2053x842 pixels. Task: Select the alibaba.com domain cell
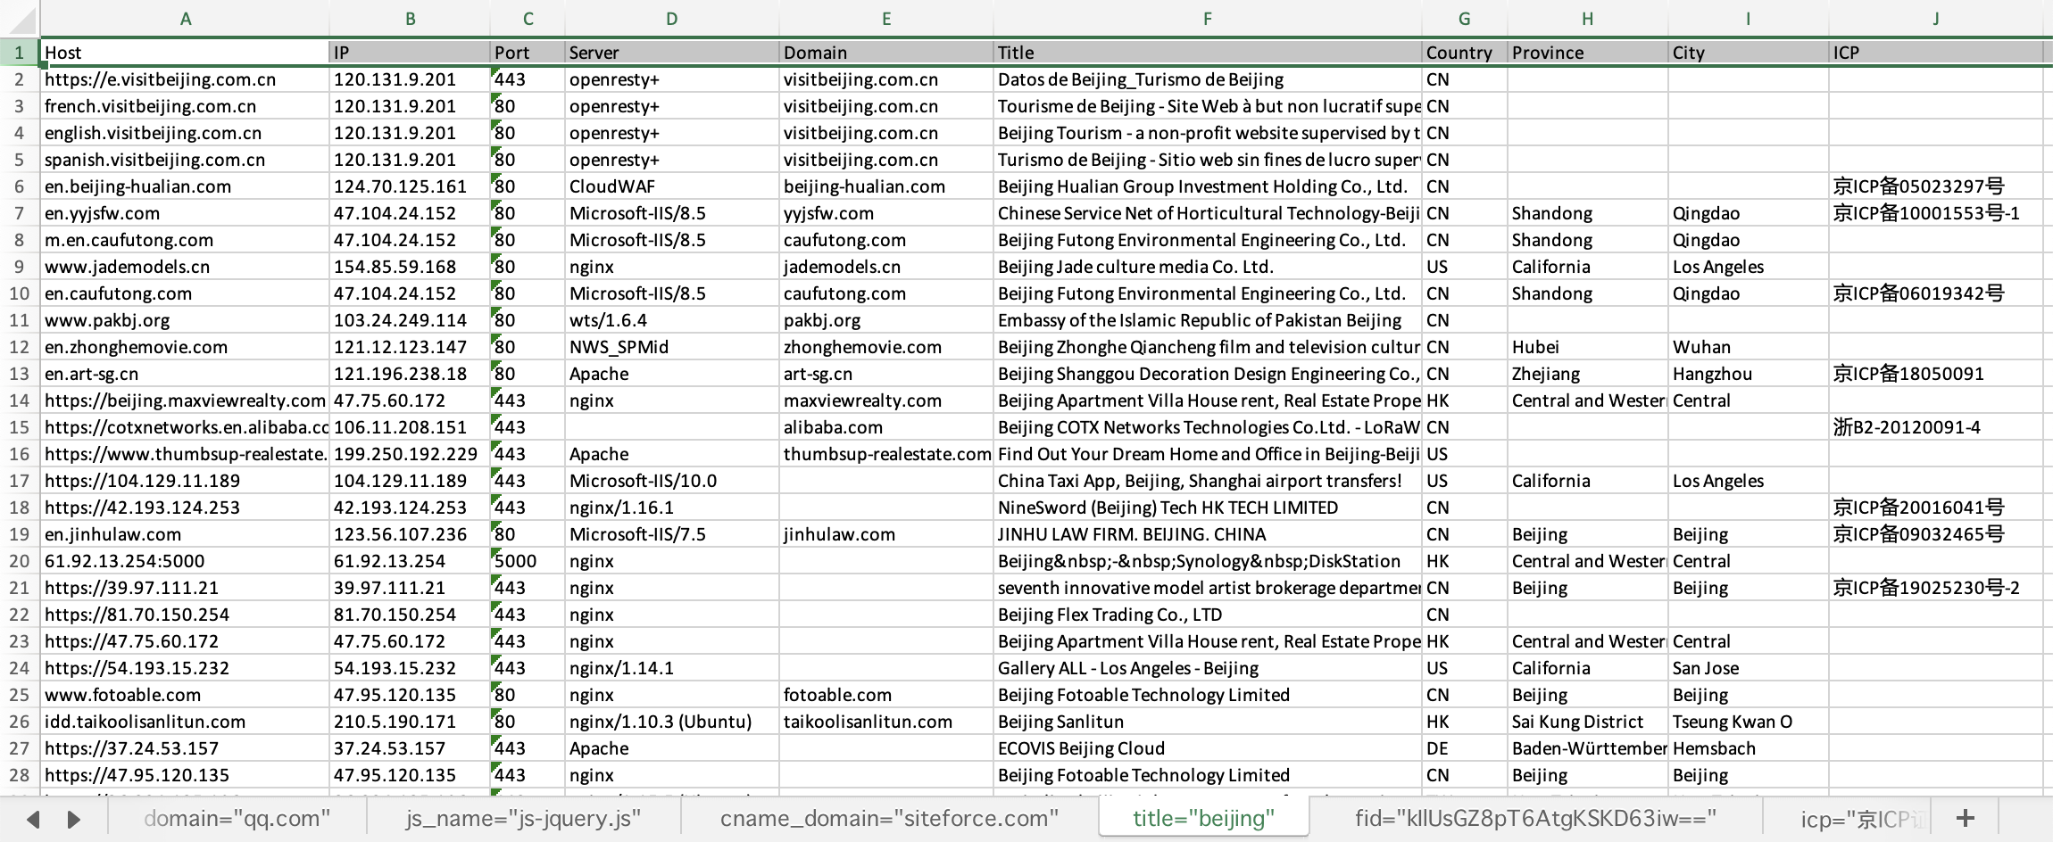pos(886,427)
